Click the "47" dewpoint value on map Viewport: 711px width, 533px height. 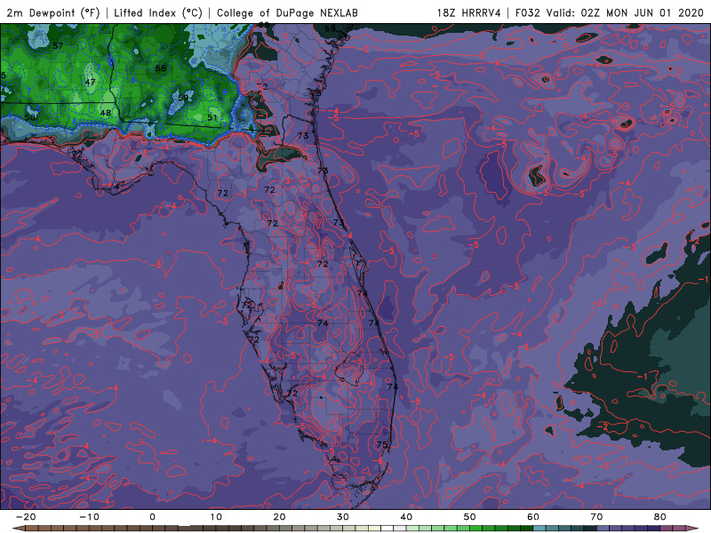(x=90, y=82)
